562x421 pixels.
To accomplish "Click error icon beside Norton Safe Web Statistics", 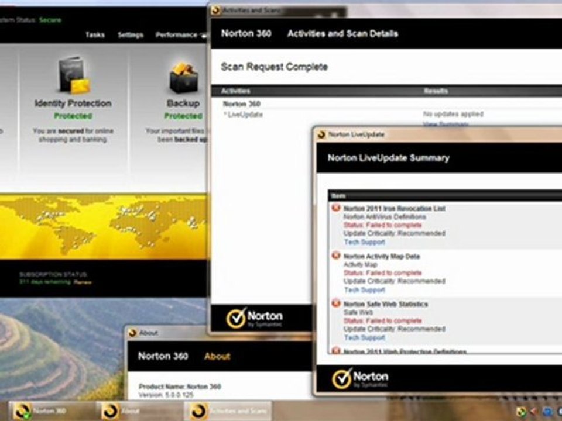I will click(336, 303).
